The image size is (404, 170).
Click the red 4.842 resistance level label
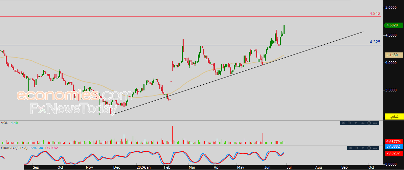click(375, 14)
